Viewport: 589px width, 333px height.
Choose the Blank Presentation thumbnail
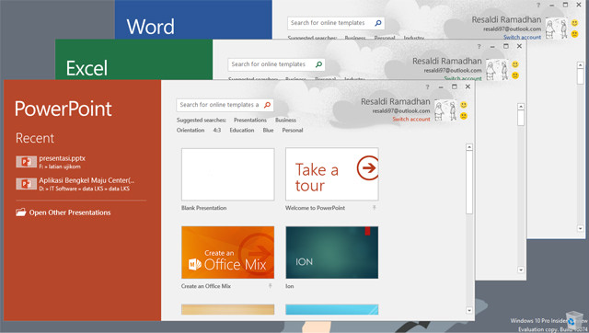227,174
